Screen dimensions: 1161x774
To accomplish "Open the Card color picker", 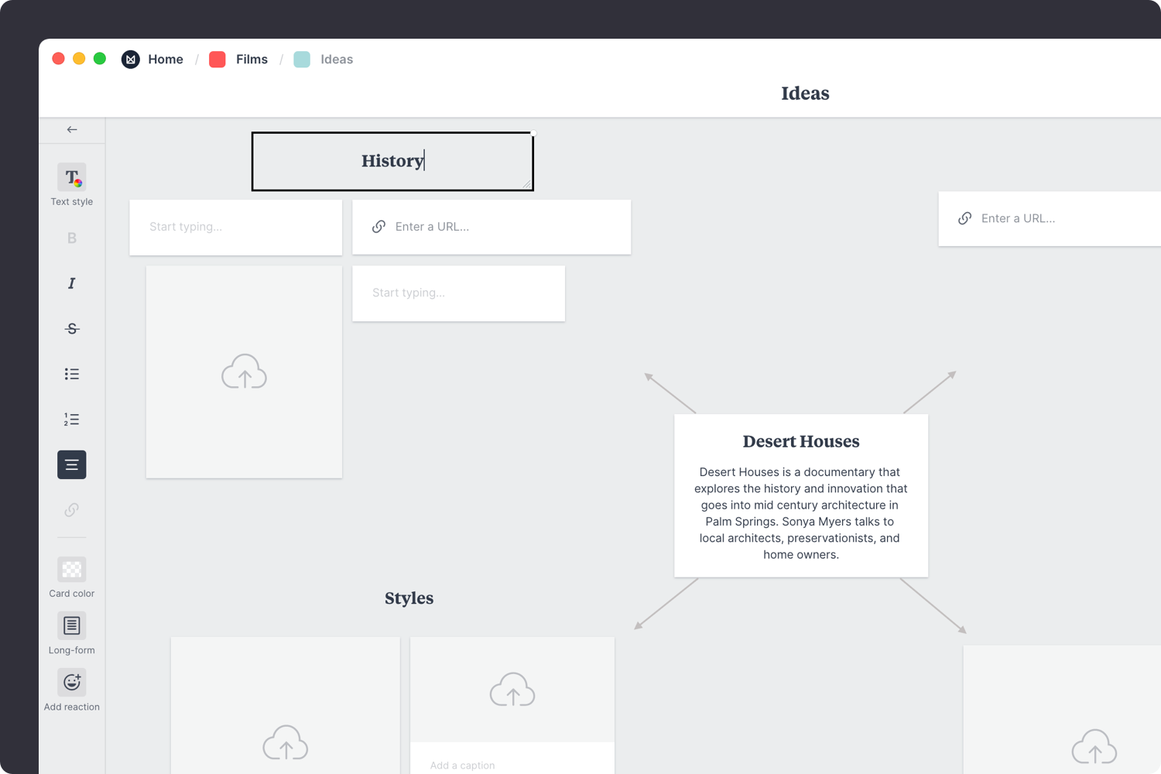I will (71, 570).
